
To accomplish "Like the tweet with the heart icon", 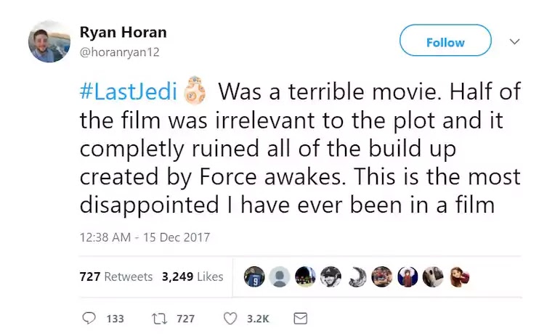I will (230, 319).
